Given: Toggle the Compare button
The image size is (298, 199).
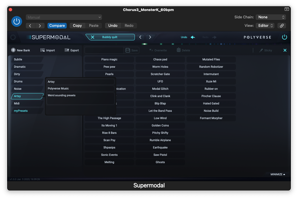Looking at the screenshot, I should [x=57, y=26].
